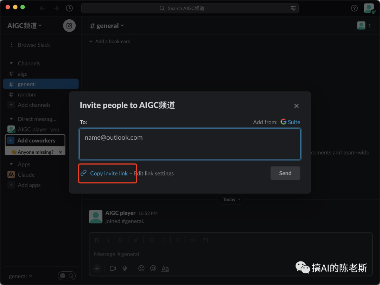Open the general dropdown at sidebar bottom
This screenshot has width=380, height=285.
click(20, 276)
